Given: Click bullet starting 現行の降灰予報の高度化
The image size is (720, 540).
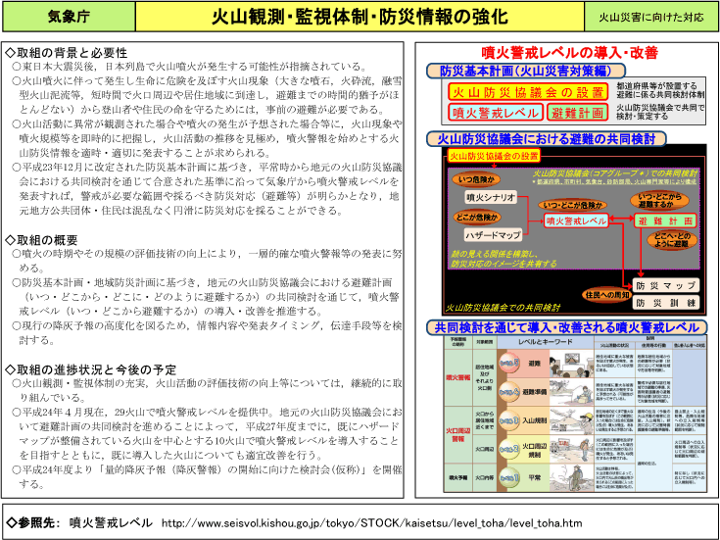Looking at the screenshot, I should click(x=207, y=333).
